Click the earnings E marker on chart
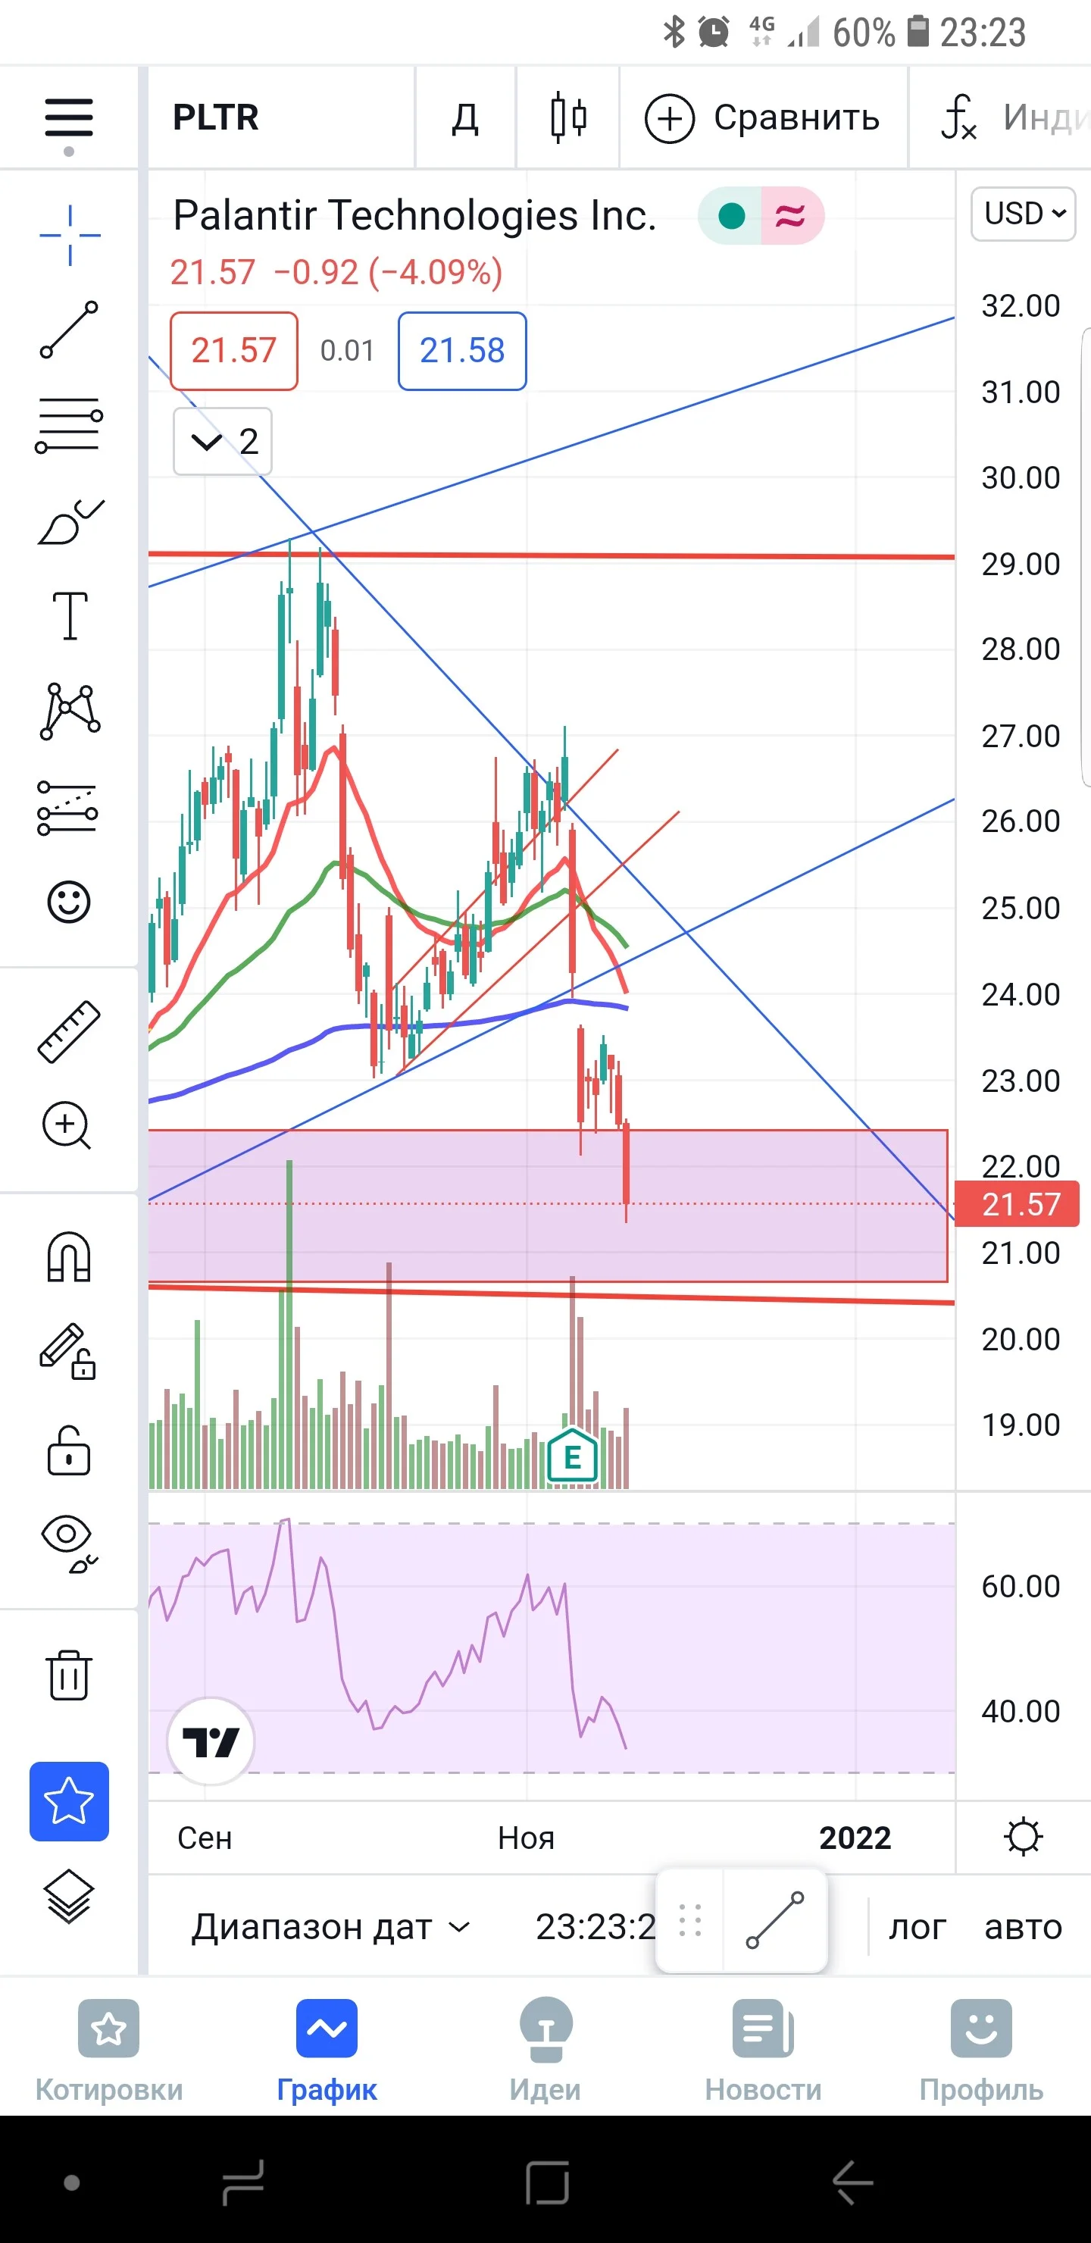Screen dimensions: 1091x2243 point(572,1456)
